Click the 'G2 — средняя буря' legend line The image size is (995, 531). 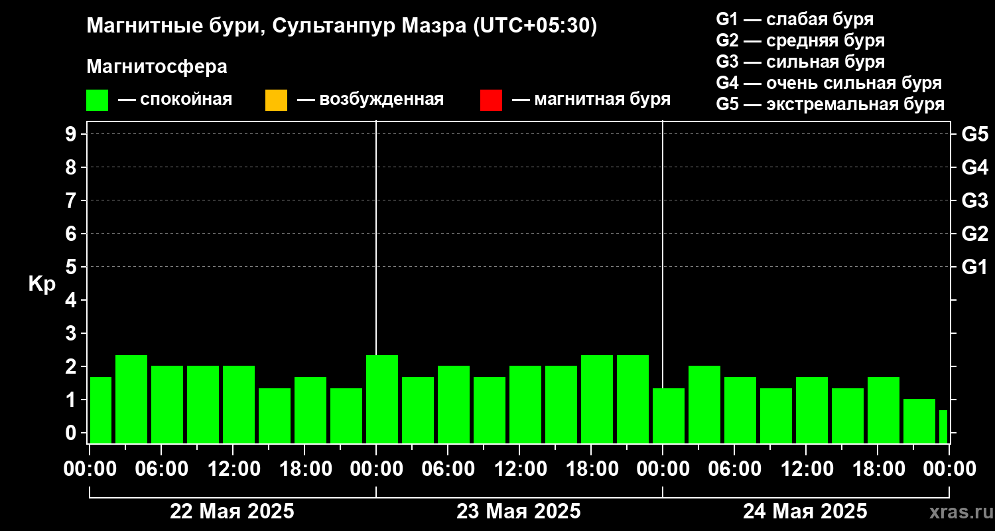(x=801, y=40)
